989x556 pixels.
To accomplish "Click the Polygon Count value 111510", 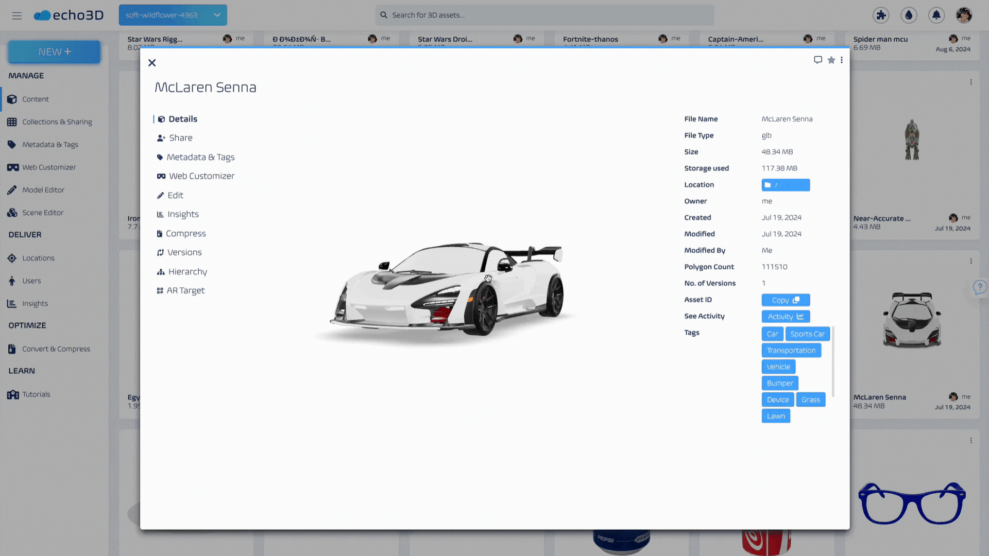I will pos(774,267).
